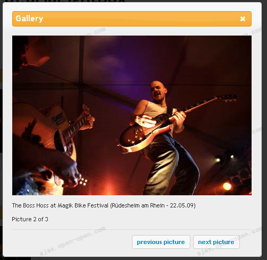Click the date 22.05.09 in the caption
Screen dimensions: 267x260
coord(181,205)
